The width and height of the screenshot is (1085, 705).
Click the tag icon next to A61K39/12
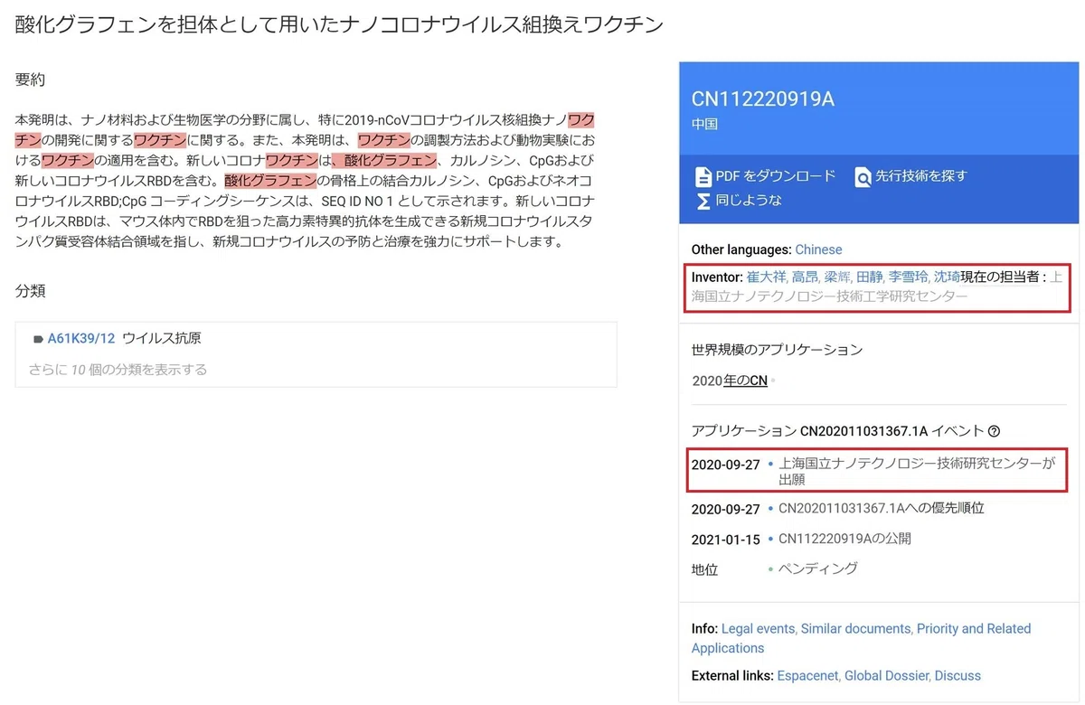(38, 339)
